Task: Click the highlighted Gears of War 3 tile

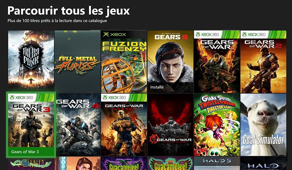Action: coord(31,124)
